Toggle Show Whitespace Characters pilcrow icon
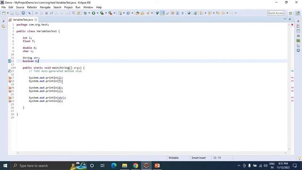The image size is (302, 170). [x=183, y=13]
